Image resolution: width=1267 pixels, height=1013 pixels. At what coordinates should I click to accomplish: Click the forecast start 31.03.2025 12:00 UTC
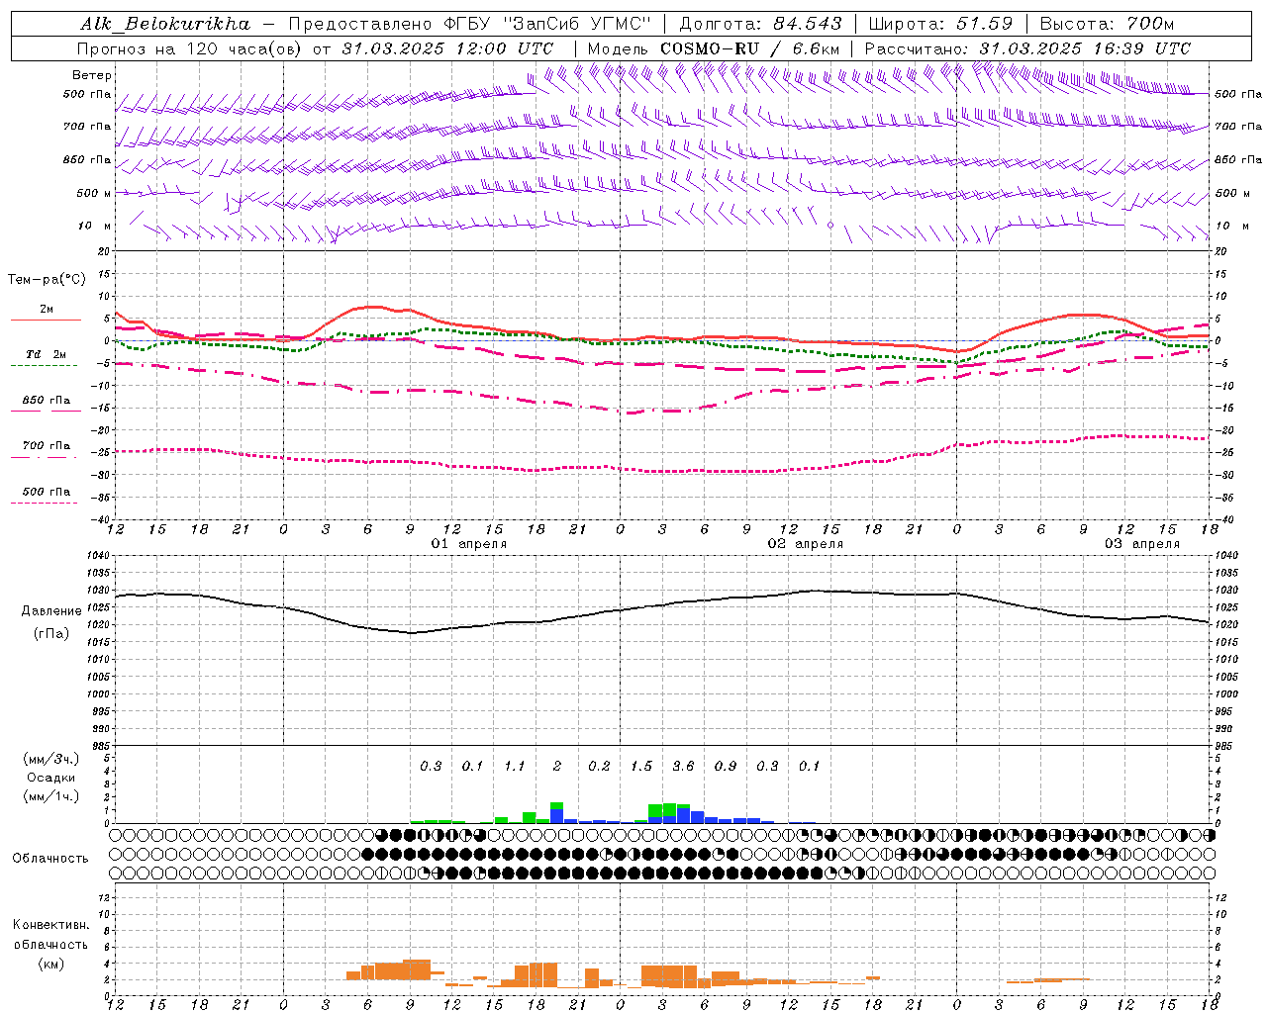447,48
